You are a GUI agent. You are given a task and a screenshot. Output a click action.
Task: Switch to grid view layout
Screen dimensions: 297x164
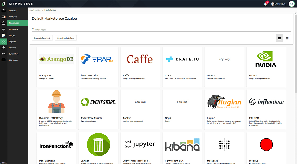[279, 38]
